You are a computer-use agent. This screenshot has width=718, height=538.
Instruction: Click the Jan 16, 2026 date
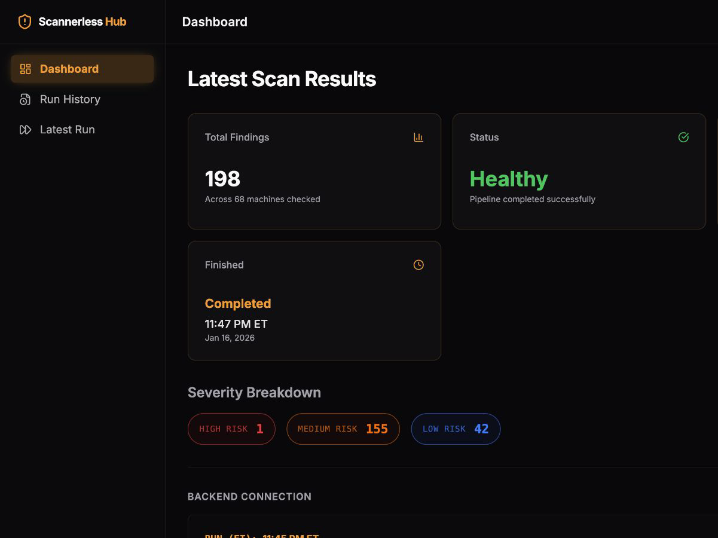(x=230, y=338)
